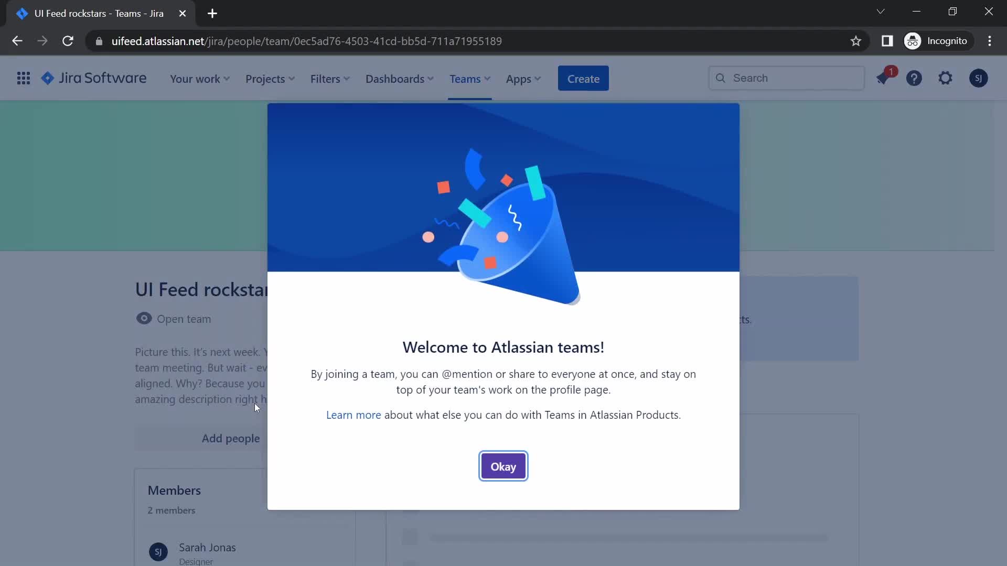Click the browser extensions icon
1007x566 pixels.
click(888, 41)
